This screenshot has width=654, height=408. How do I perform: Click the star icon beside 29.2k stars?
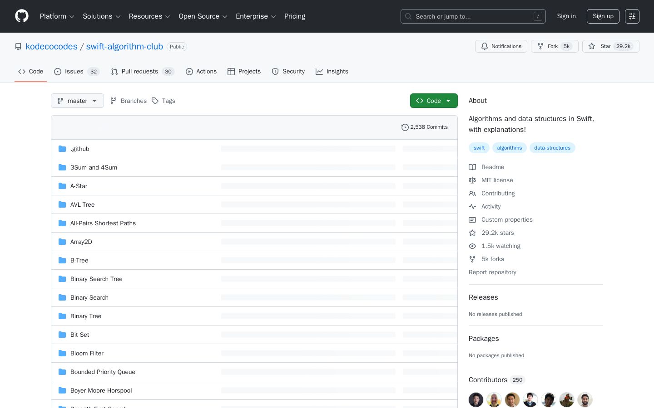click(472, 233)
